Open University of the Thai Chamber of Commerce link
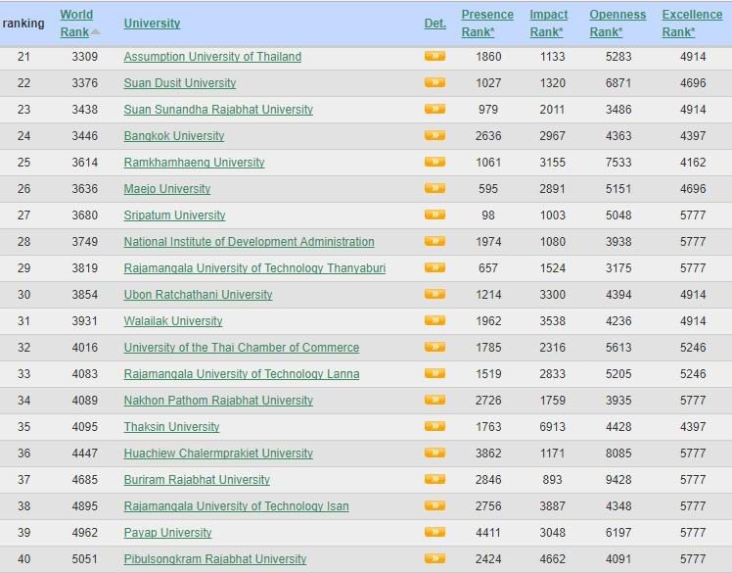Screen dimensions: 732x573 pyautogui.click(x=242, y=348)
